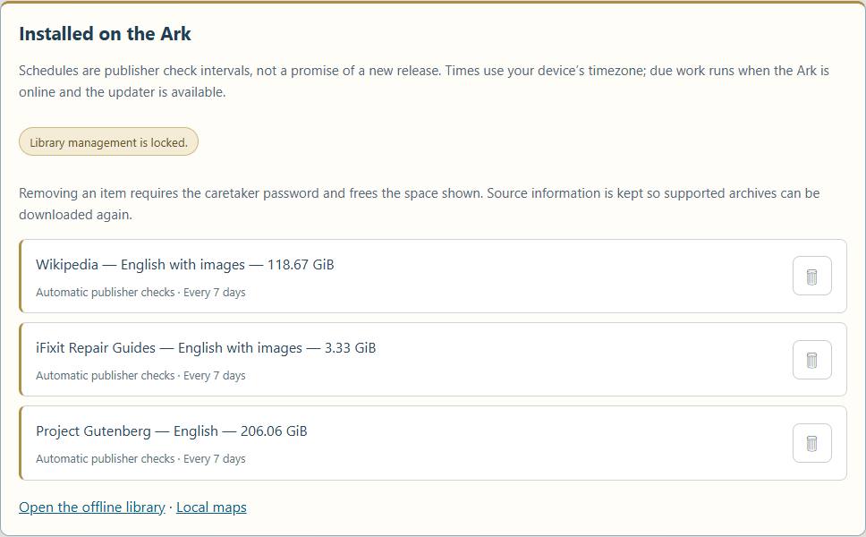Remove Wikipedia English with images archive
866x537 pixels.
coord(812,276)
